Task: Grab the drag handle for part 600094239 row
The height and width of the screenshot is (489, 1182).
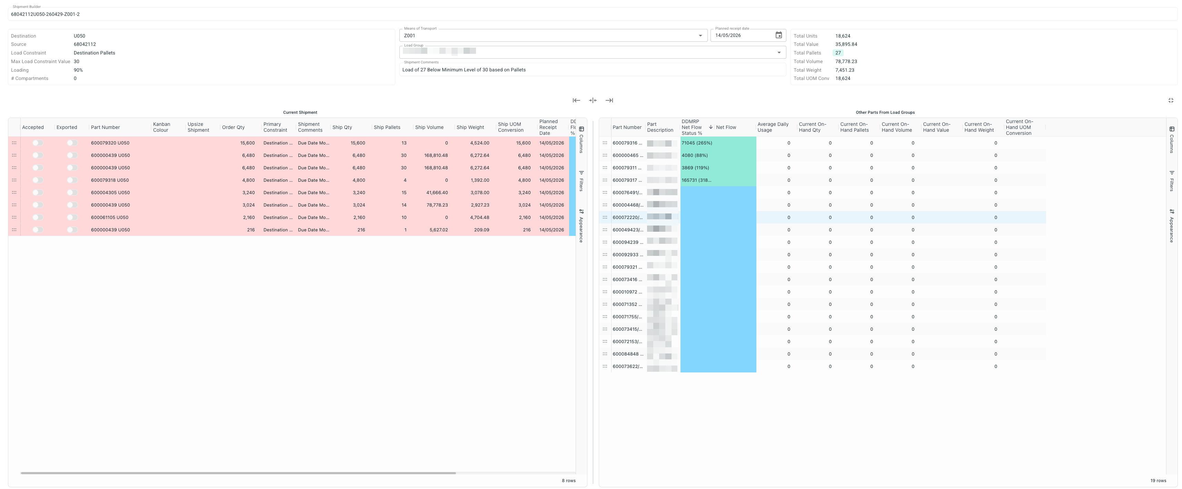Action: click(x=605, y=242)
